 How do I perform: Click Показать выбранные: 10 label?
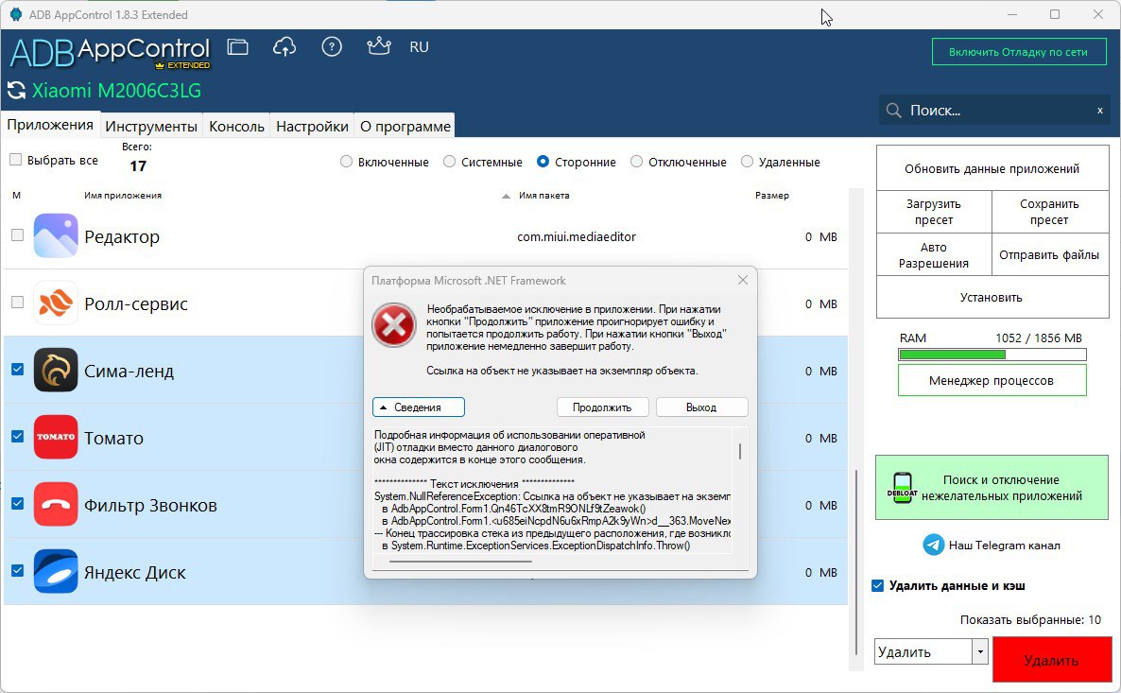point(1030,619)
